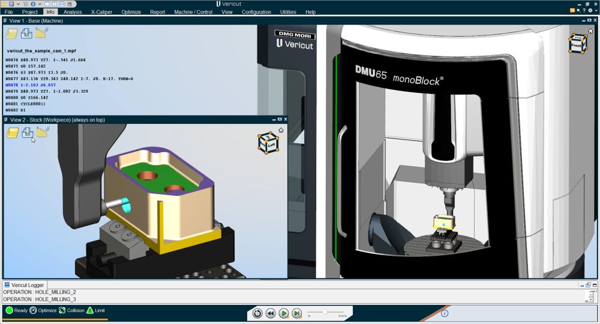Viewport: 600px width, 324px height.
Task: Expand the save dropdown arrow in quick toolbar
Action: point(18,4)
